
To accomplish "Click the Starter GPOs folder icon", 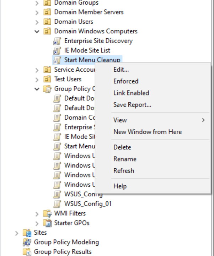I will coord(47,223).
